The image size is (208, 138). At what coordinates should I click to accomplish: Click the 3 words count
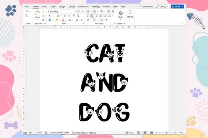click(x=39, y=133)
